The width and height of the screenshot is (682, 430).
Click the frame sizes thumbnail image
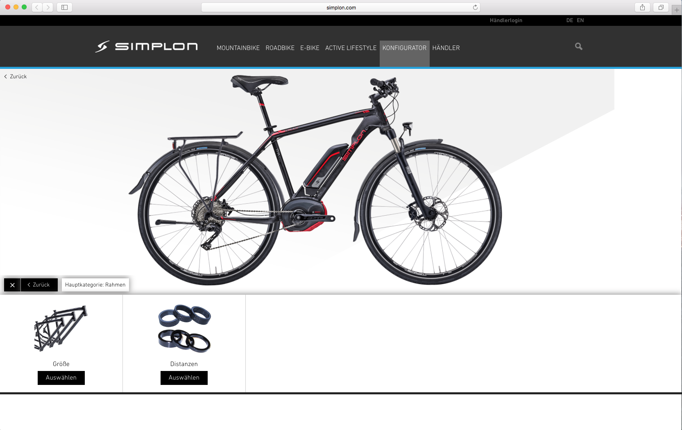61,328
